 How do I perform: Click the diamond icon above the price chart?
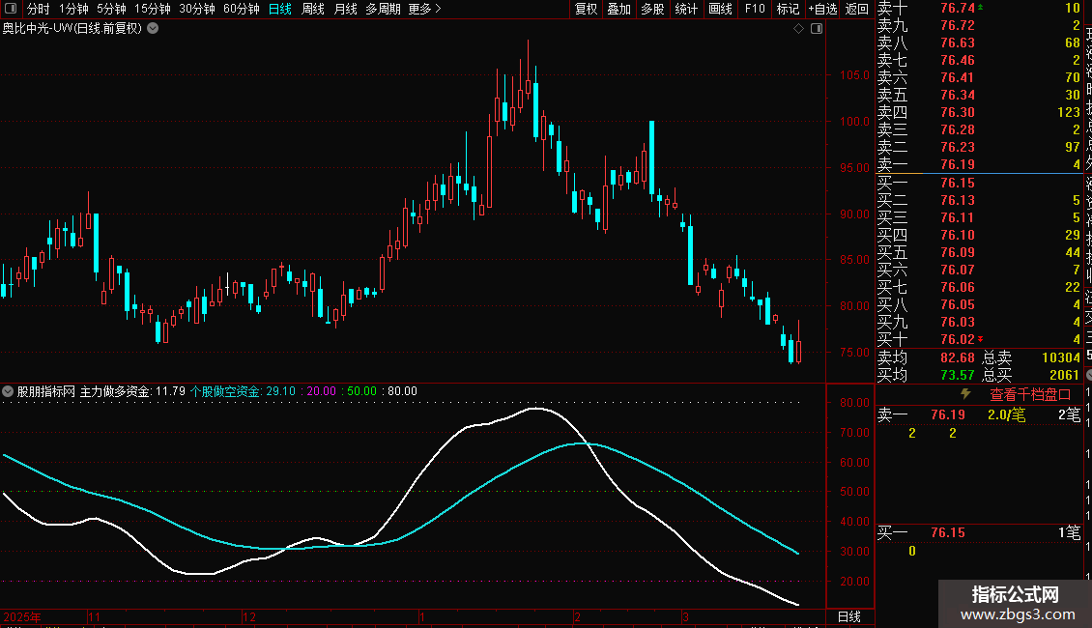[x=799, y=29]
